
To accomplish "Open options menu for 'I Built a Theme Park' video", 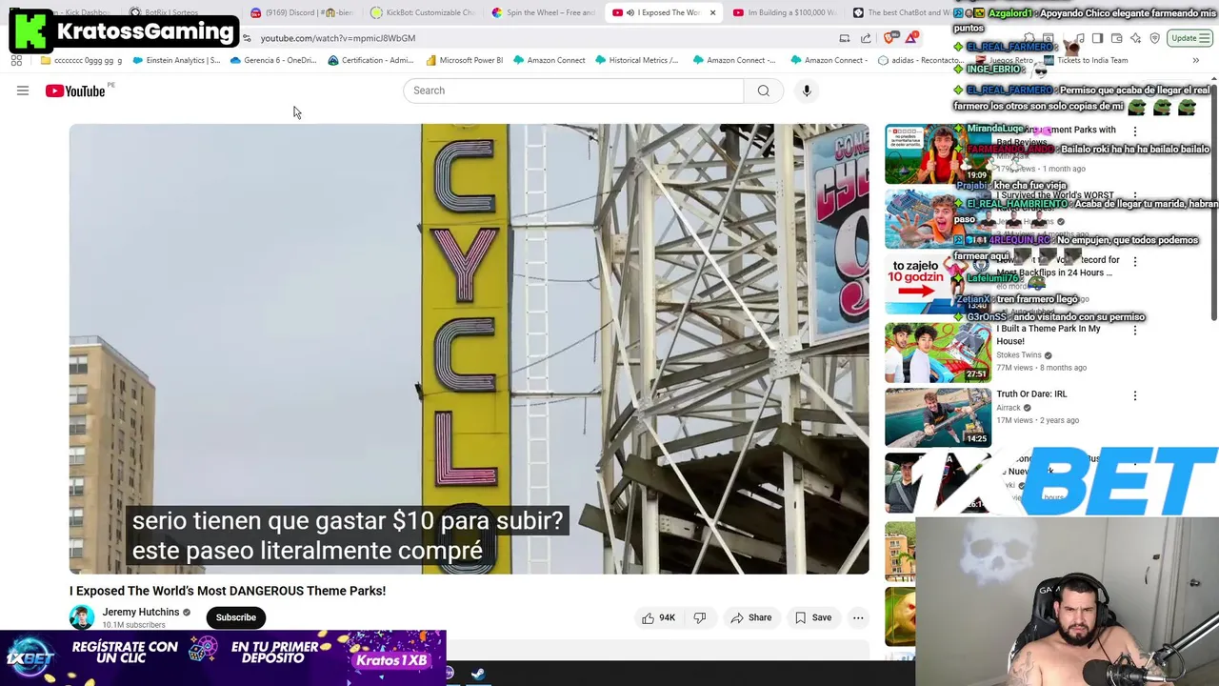I will coord(1134,330).
